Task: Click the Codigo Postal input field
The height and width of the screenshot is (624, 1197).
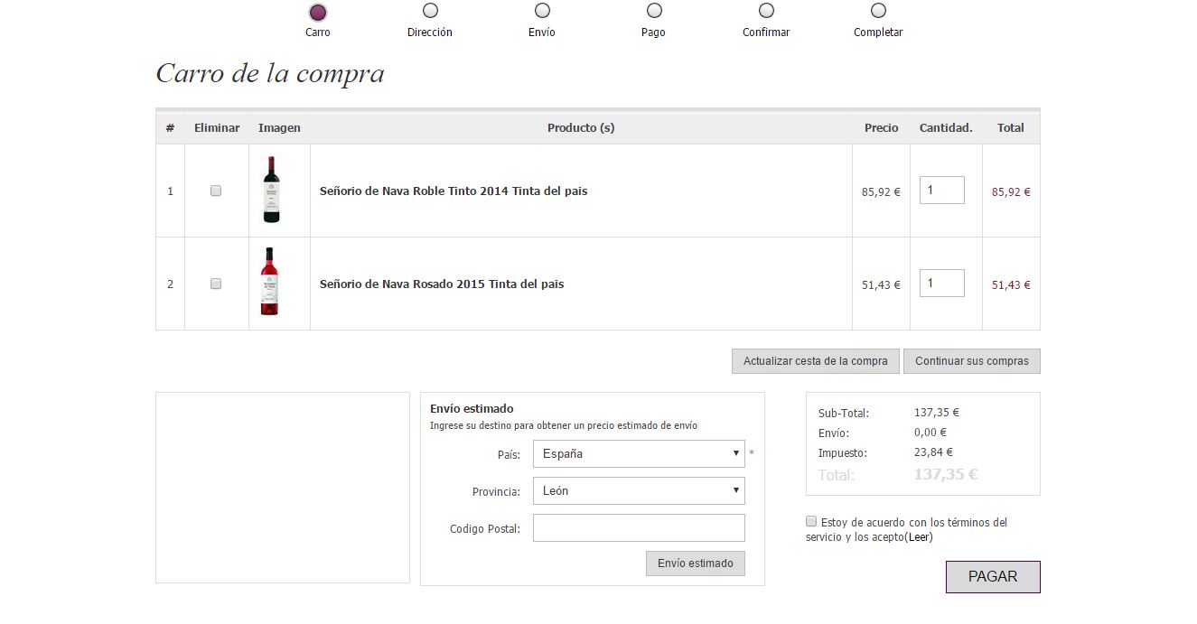Action: tap(639, 528)
